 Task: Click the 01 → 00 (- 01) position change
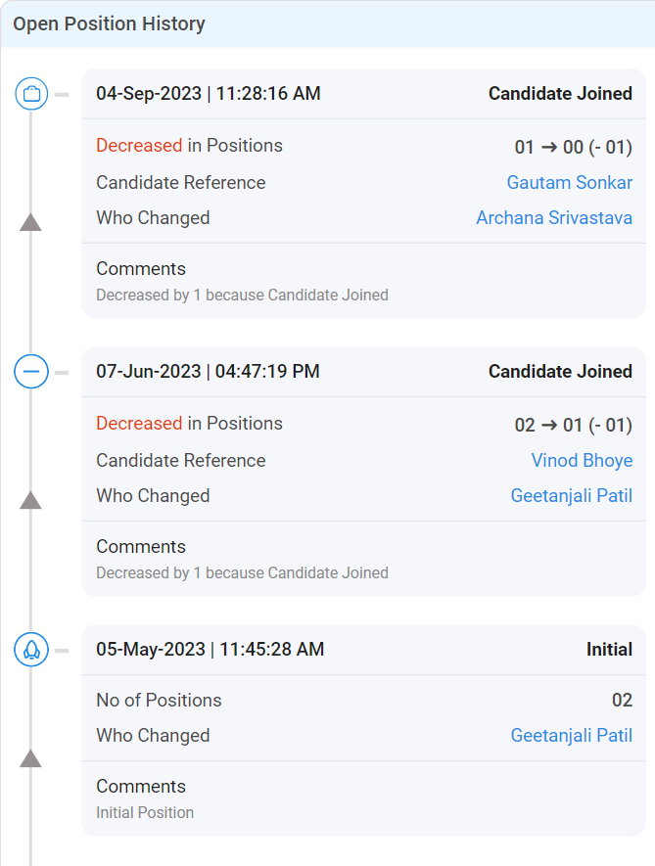573,148
